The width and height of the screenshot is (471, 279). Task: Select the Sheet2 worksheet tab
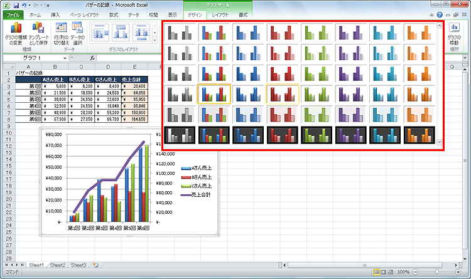pos(58,265)
